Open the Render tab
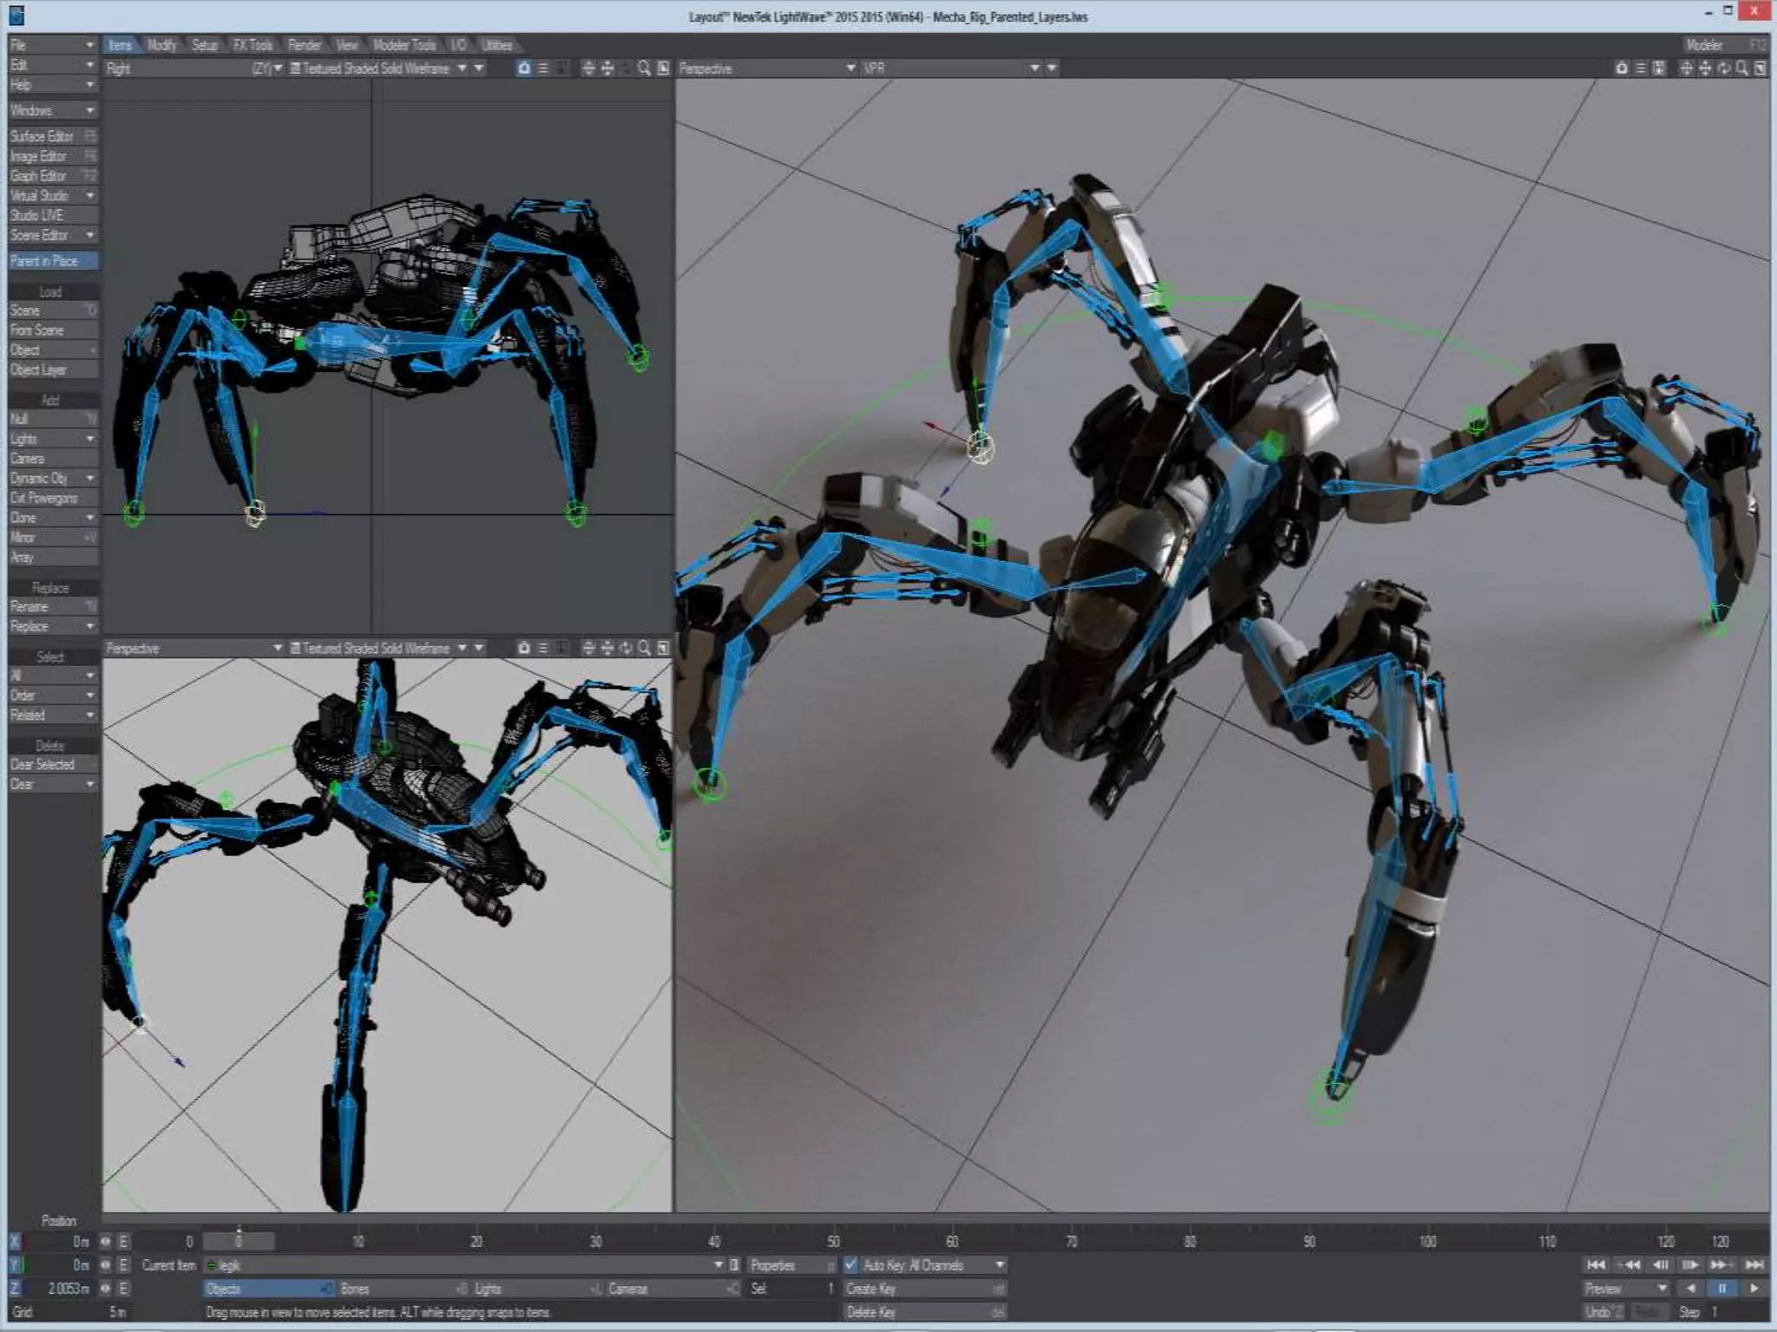The height and width of the screenshot is (1332, 1777). [x=304, y=45]
